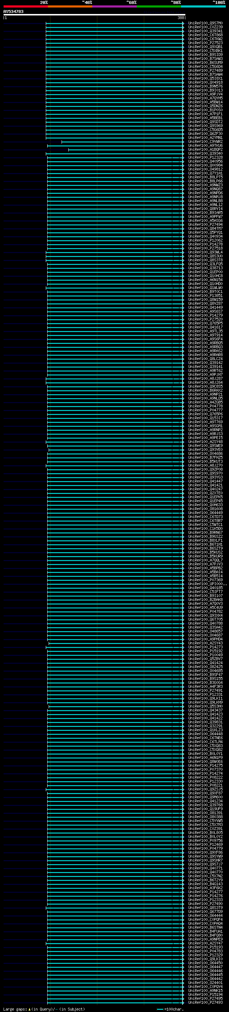229x1012 pixels.
Task: Select hit label UniRef100_O04686
Action: click(x=205, y=453)
